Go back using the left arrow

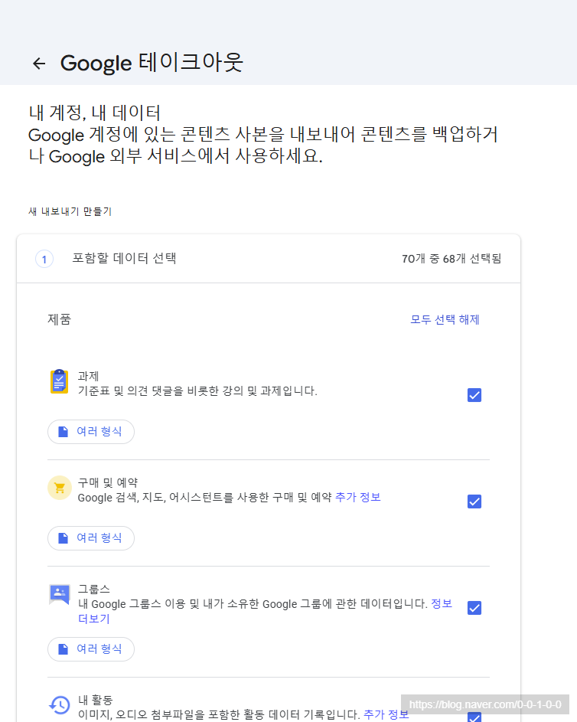coord(40,63)
